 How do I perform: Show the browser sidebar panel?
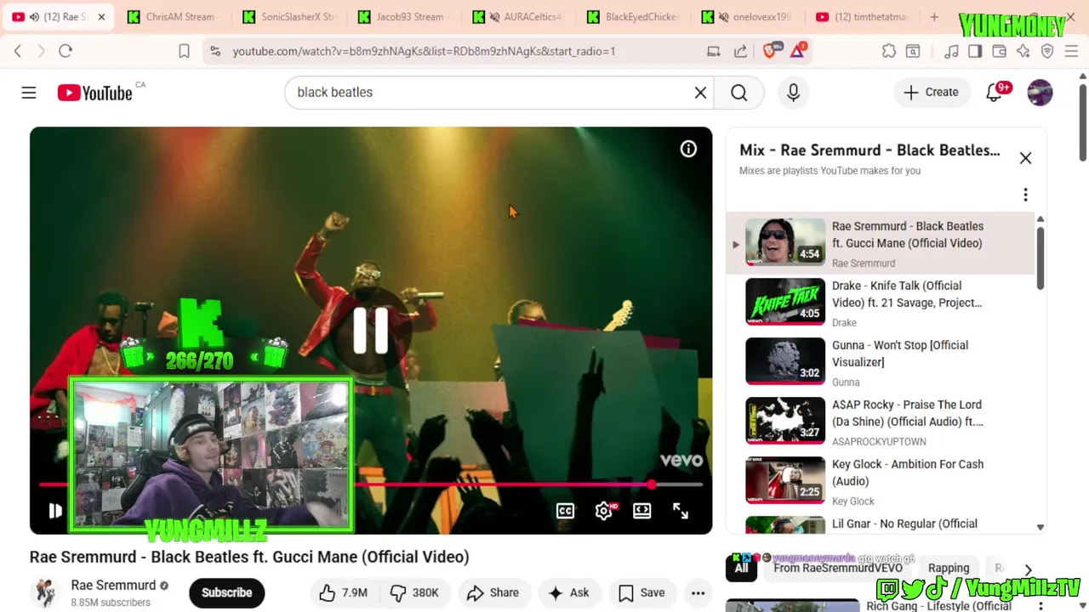click(975, 51)
